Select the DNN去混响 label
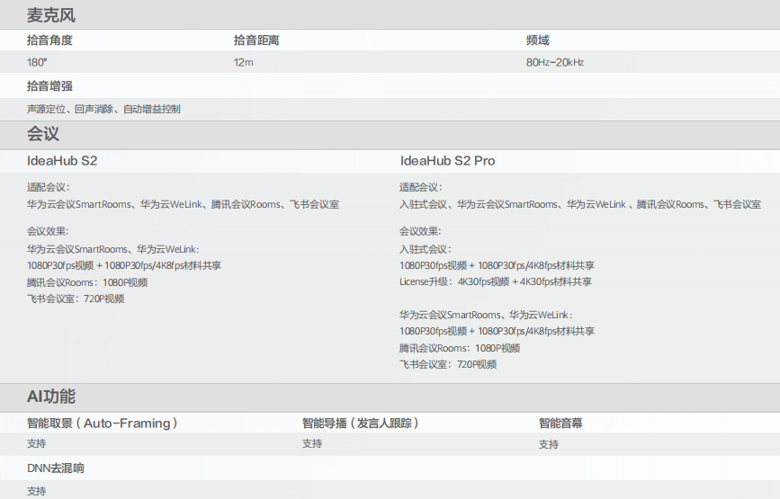This screenshot has width=780, height=499. (x=56, y=468)
